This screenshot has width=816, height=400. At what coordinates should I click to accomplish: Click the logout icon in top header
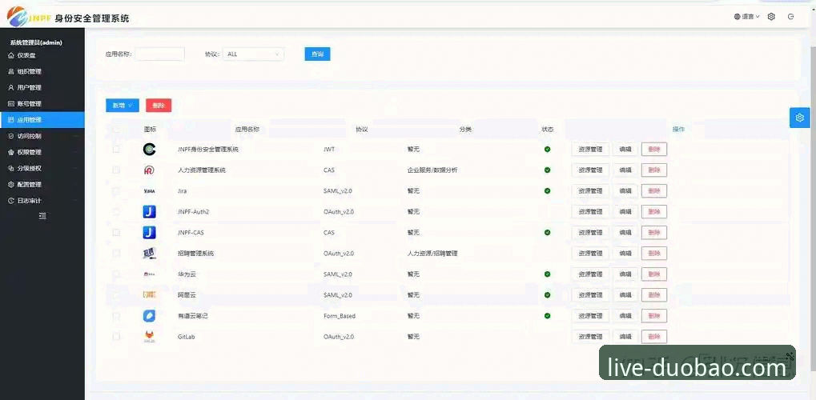(x=791, y=17)
